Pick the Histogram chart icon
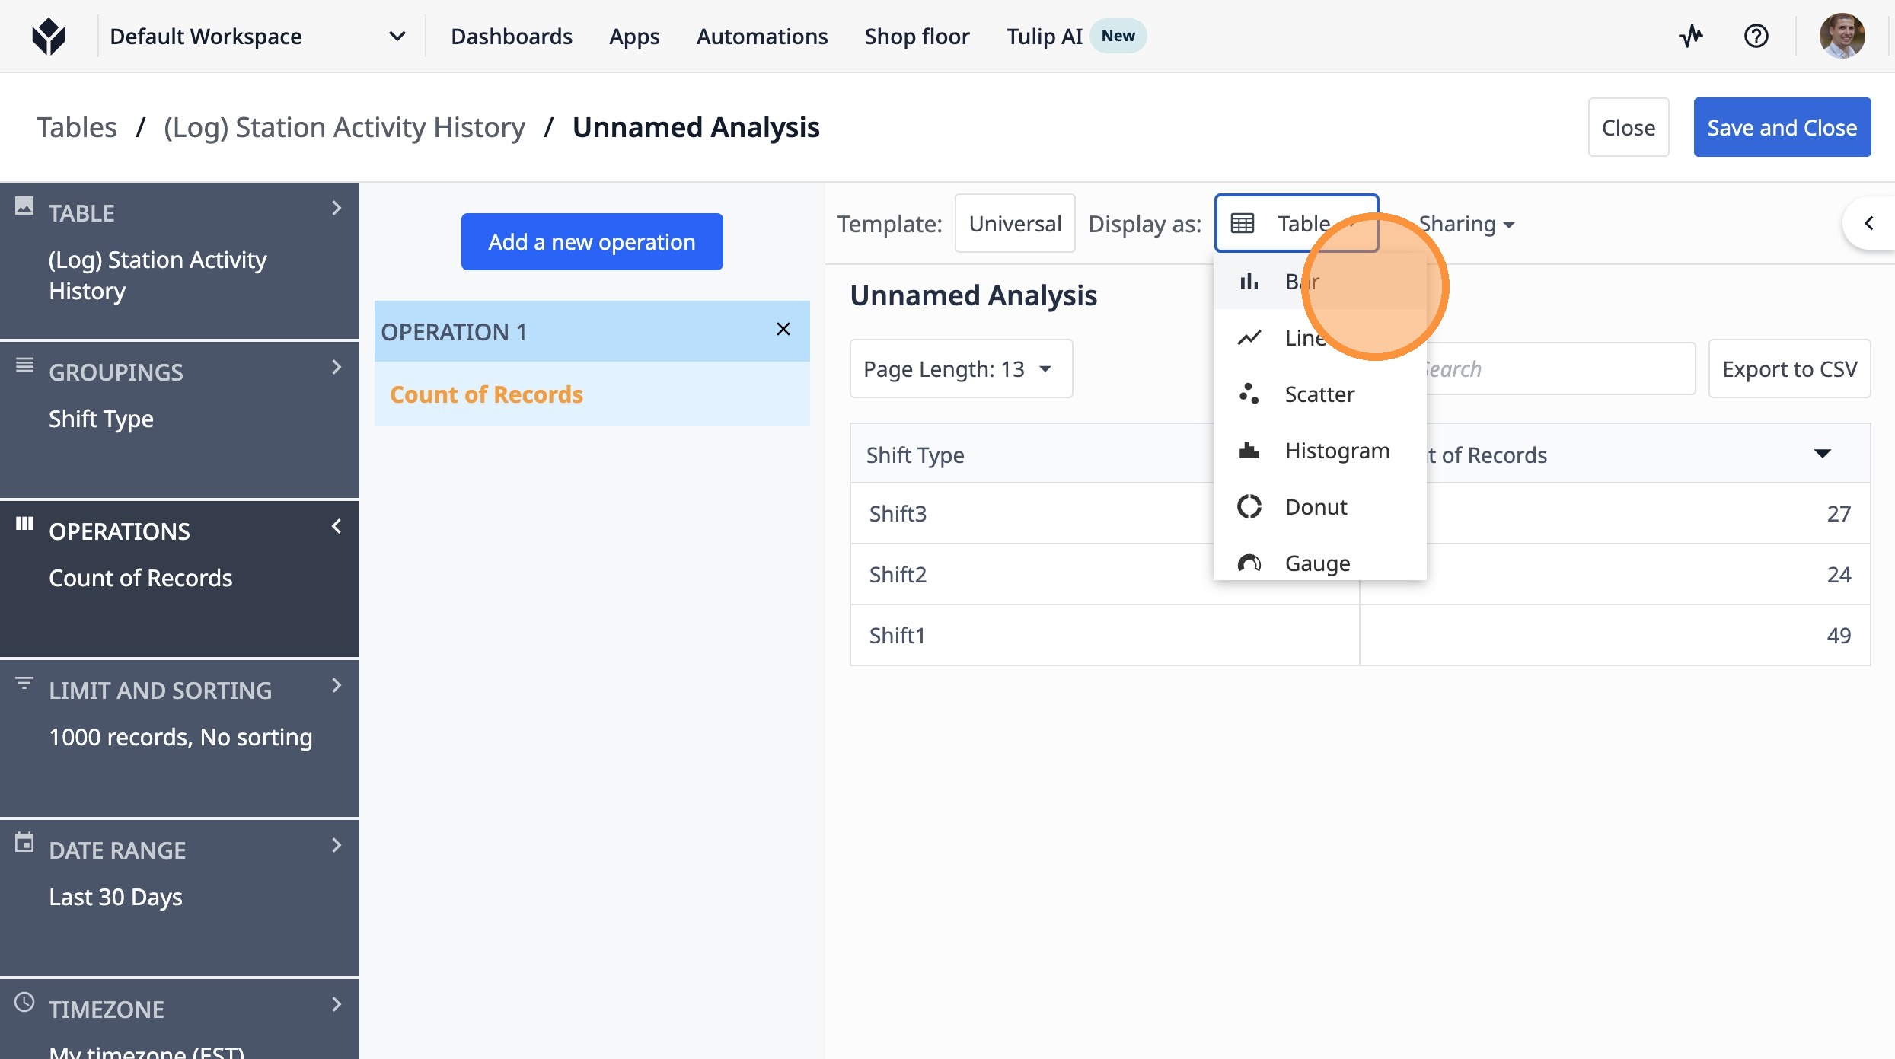1895x1059 pixels. (x=1249, y=451)
